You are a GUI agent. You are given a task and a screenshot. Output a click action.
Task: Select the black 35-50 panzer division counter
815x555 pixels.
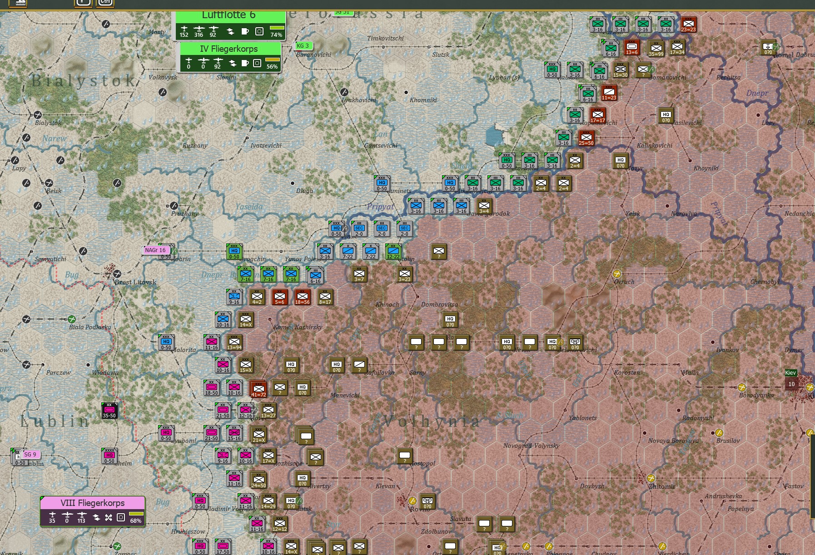pos(109,411)
